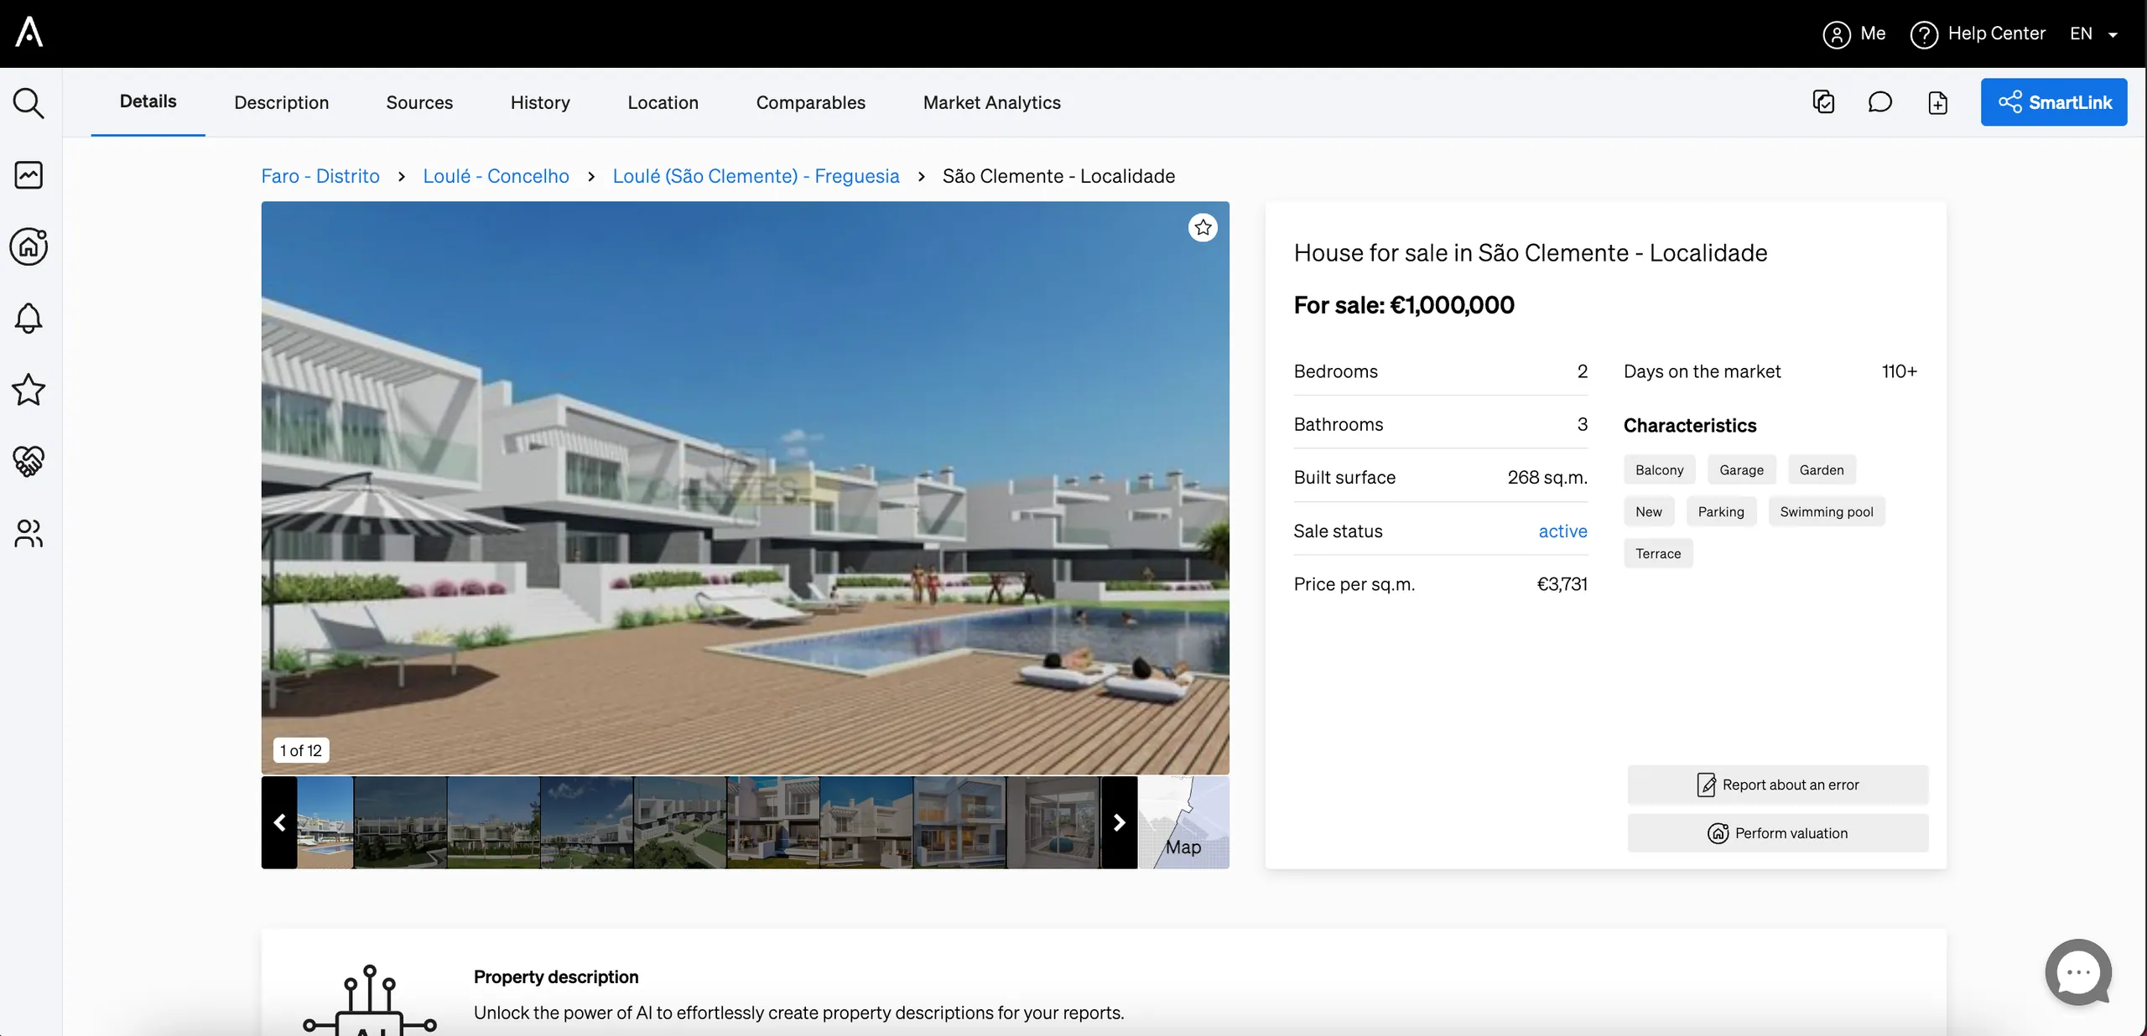Screen dimensions: 2147x1036
Task: Click the Swimming pool characteristic tag
Action: [1827, 512]
